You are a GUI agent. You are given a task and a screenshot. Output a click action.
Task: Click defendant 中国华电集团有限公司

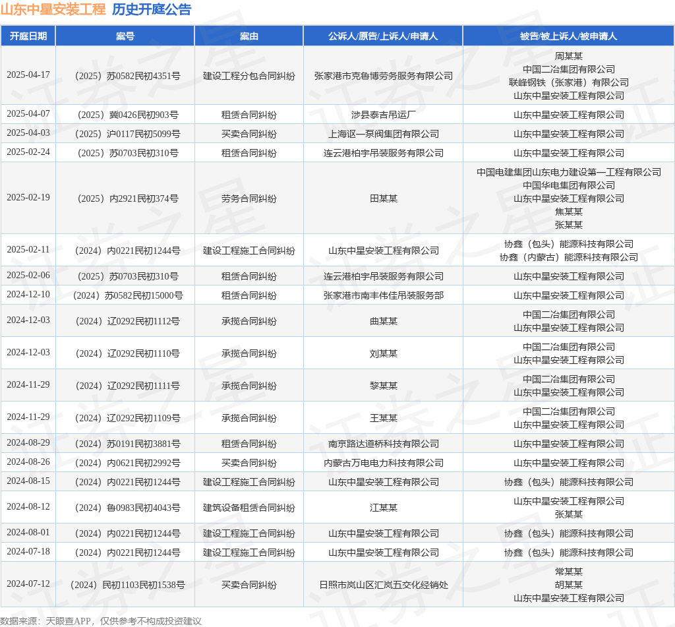pyautogui.click(x=569, y=185)
